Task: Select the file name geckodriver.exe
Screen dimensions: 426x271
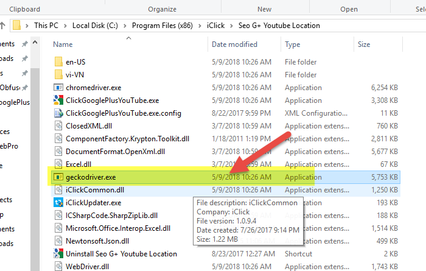Action: pos(91,177)
